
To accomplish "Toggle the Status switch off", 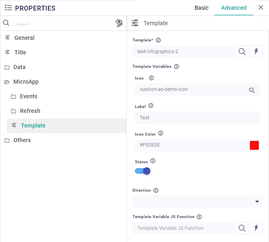I will coord(143,171).
